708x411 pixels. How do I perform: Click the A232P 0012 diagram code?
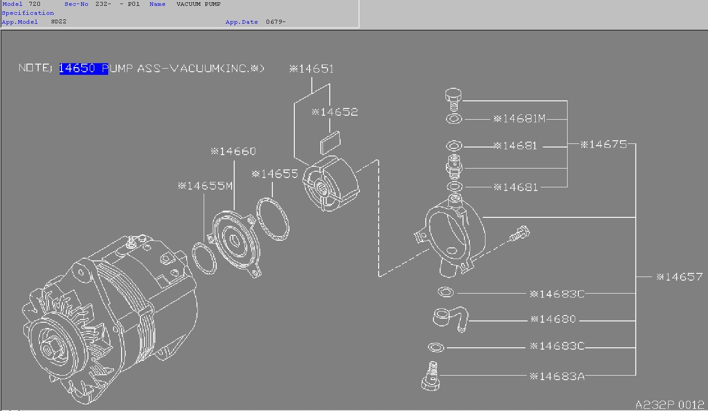point(669,404)
